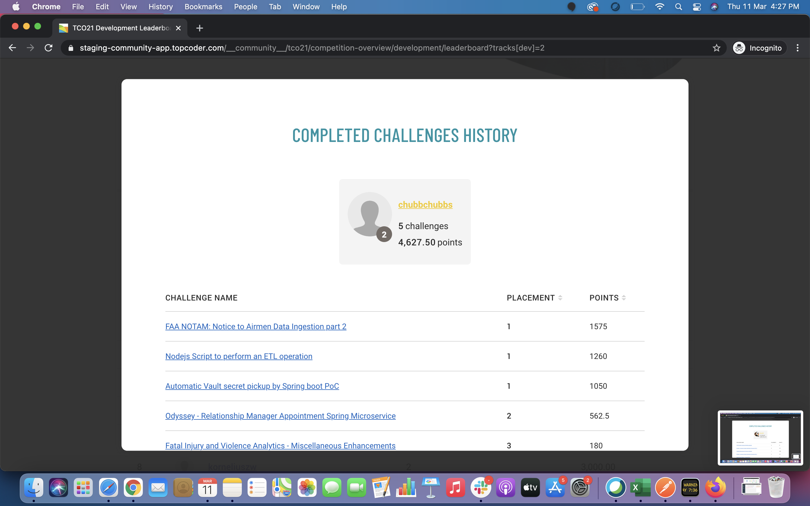Open Maps from the Dock
This screenshot has width=810, height=506.
coord(282,488)
